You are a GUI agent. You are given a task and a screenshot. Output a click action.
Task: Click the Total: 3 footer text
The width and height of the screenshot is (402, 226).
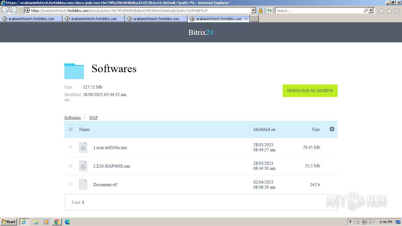[x=78, y=202]
